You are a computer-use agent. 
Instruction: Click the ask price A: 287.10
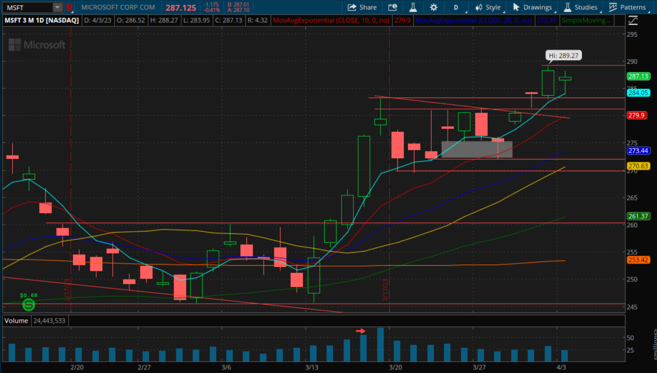tap(238, 10)
